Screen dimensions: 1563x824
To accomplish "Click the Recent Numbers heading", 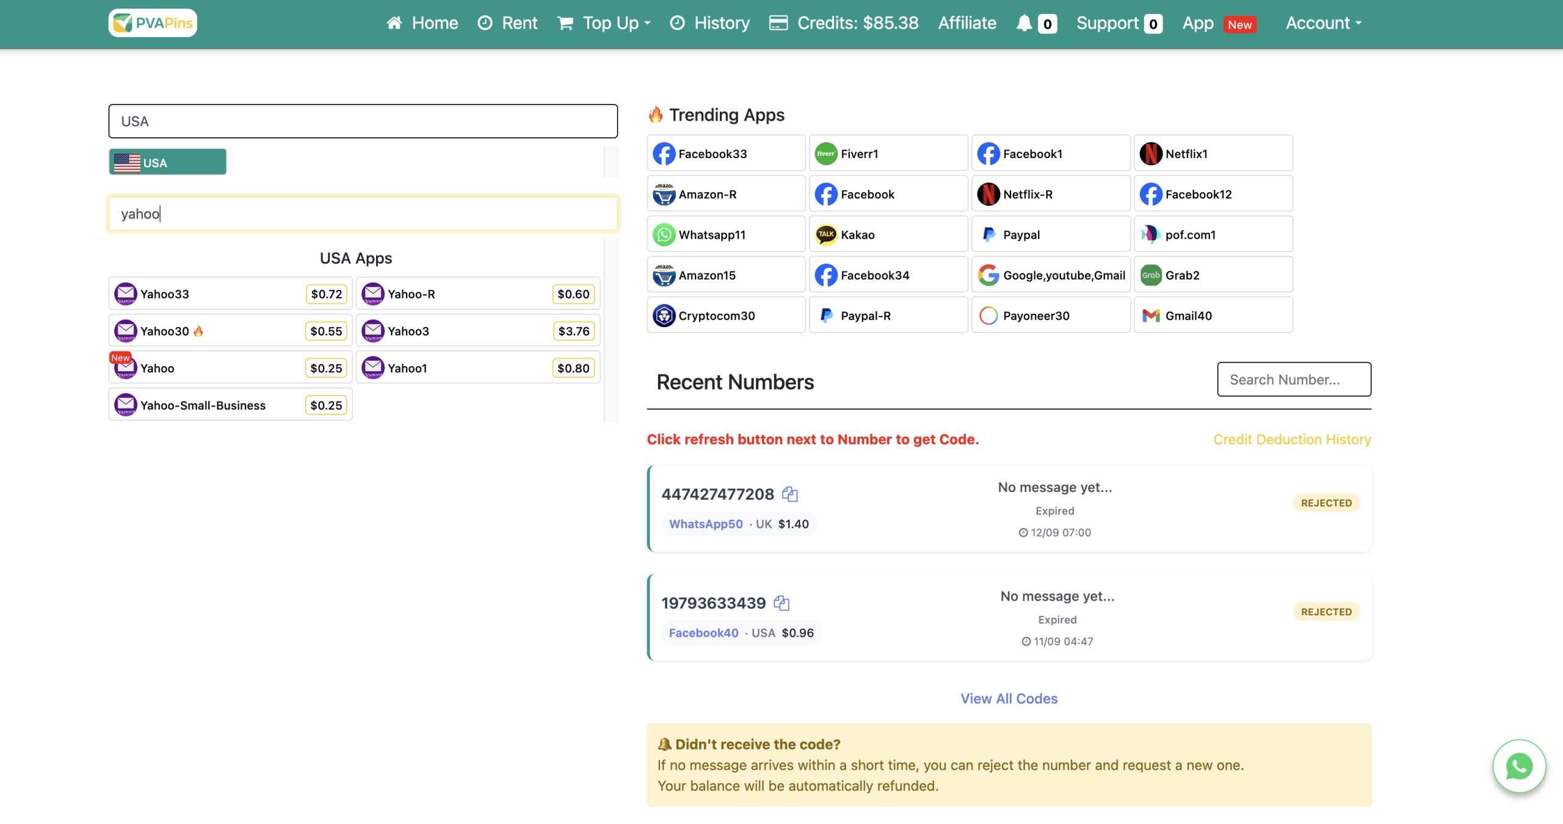I will 735,382.
